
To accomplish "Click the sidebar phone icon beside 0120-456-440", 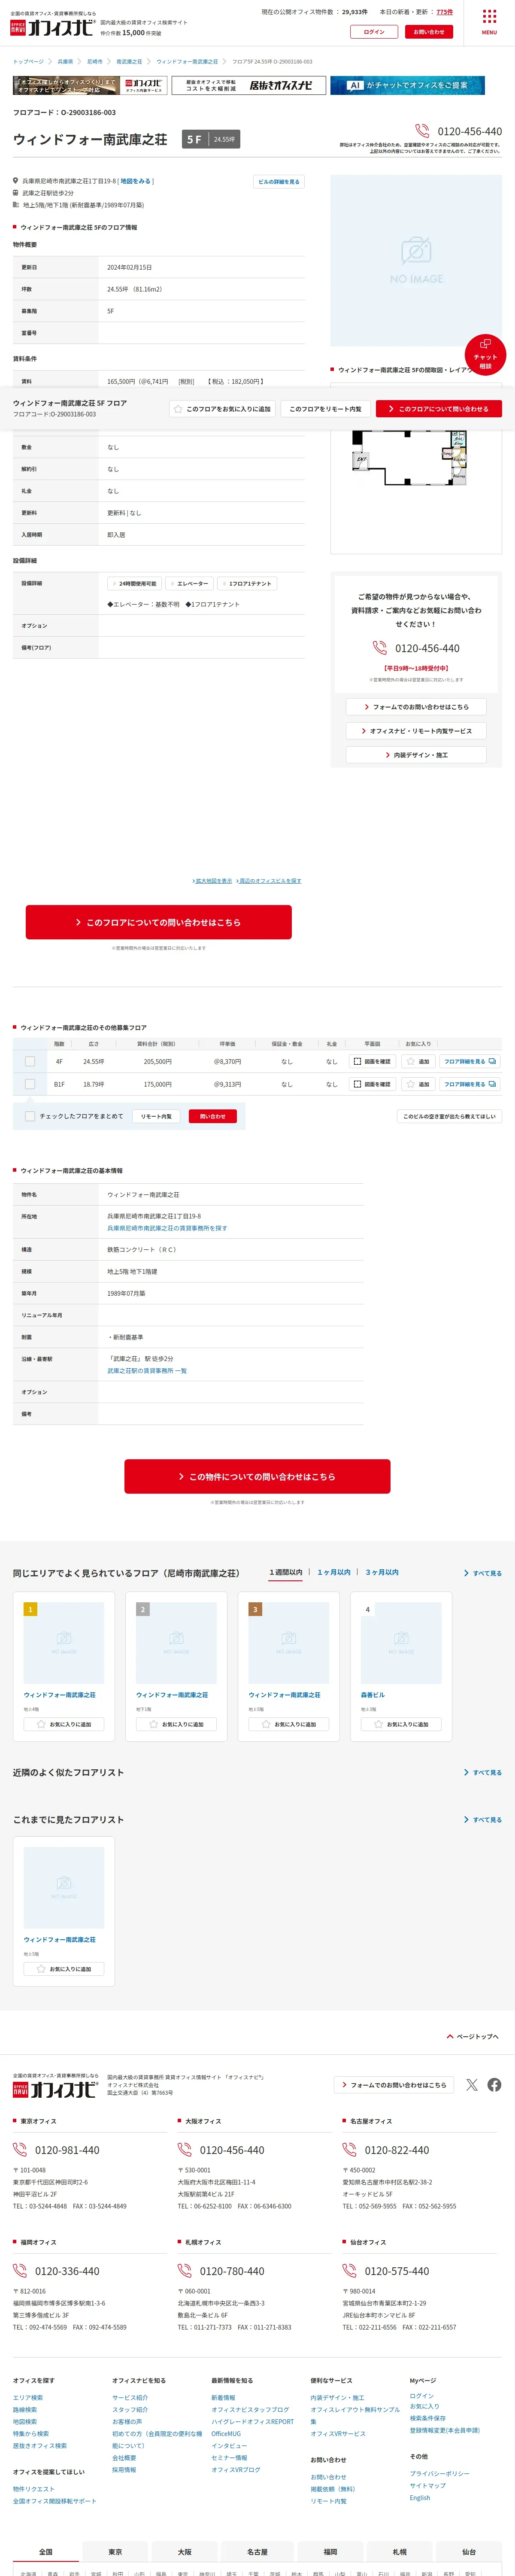I will click(380, 648).
